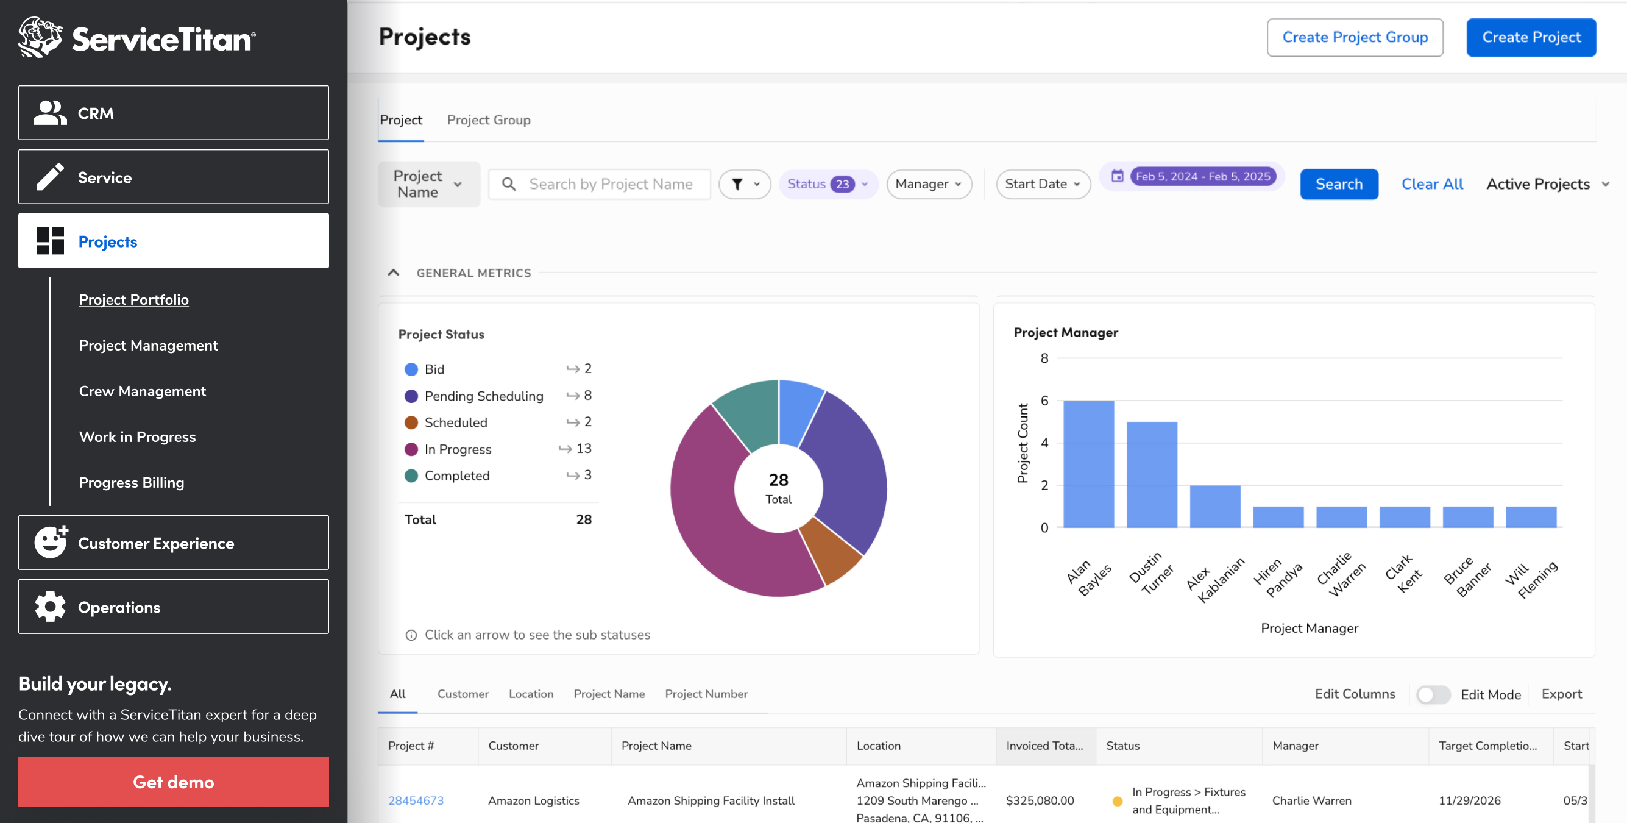The width and height of the screenshot is (1627, 823).
Task: Click the Customer Experience smiley icon
Action: [x=51, y=543]
